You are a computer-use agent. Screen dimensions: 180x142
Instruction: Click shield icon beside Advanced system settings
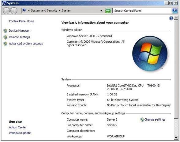pos(5,44)
